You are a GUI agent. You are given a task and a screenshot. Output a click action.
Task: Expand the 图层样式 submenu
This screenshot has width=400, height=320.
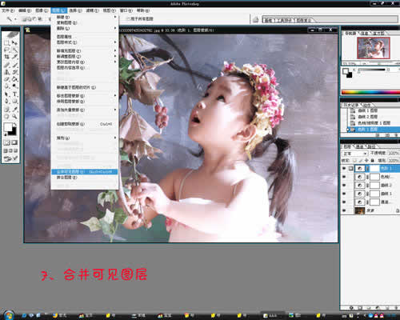[84, 42]
